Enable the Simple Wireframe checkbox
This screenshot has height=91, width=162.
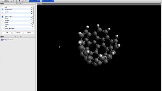[3, 28]
